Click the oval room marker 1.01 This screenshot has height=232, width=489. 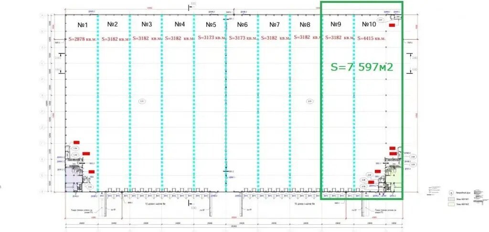click(142, 101)
